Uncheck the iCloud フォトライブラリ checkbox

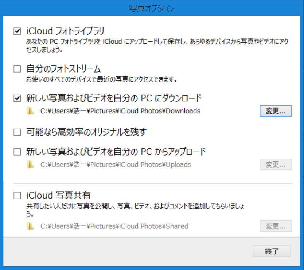17,31
